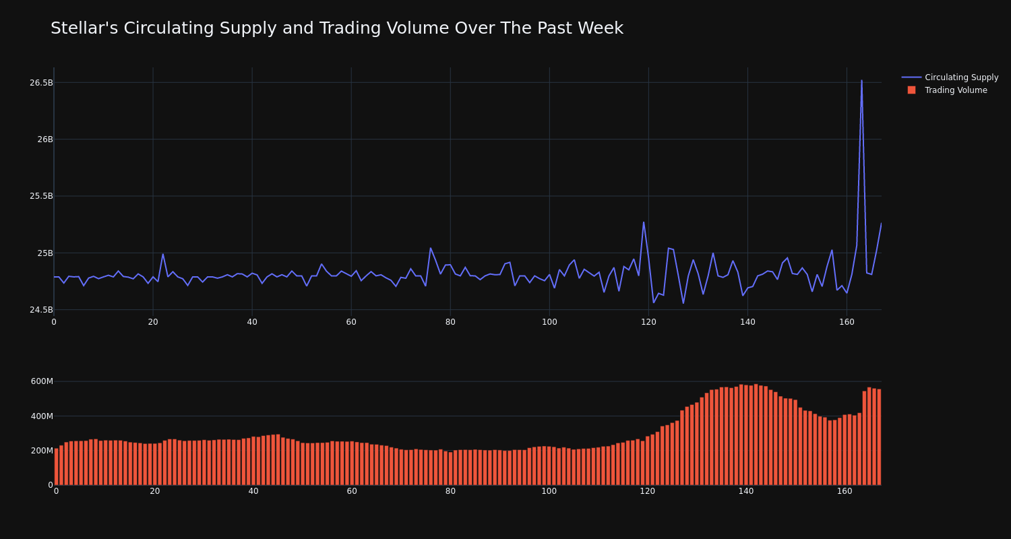This screenshot has width=1011, height=539.
Task: Click the supply line spike at hour 76
Action: [x=431, y=248]
